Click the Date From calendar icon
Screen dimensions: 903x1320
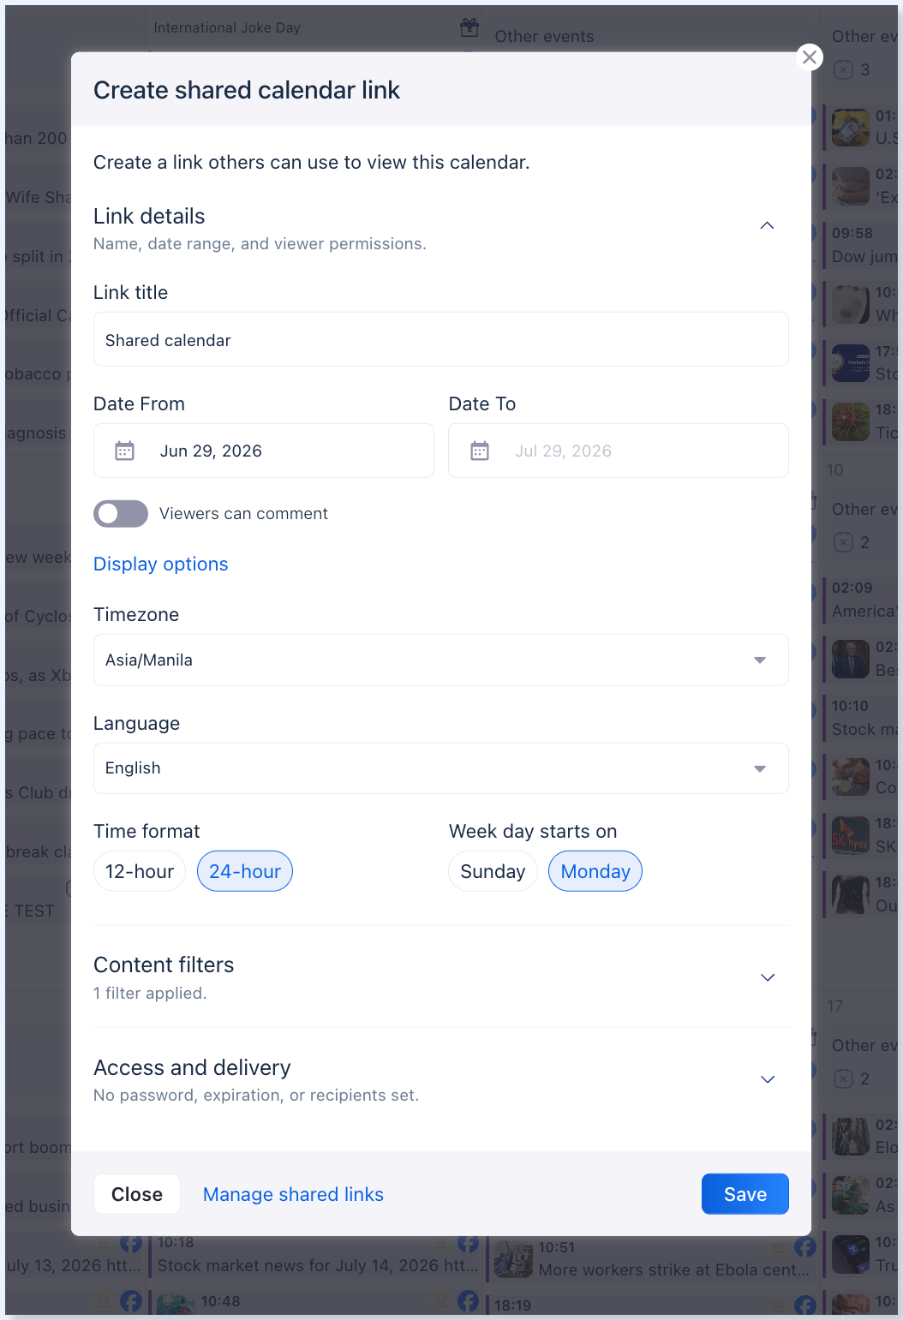pyautogui.click(x=125, y=451)
